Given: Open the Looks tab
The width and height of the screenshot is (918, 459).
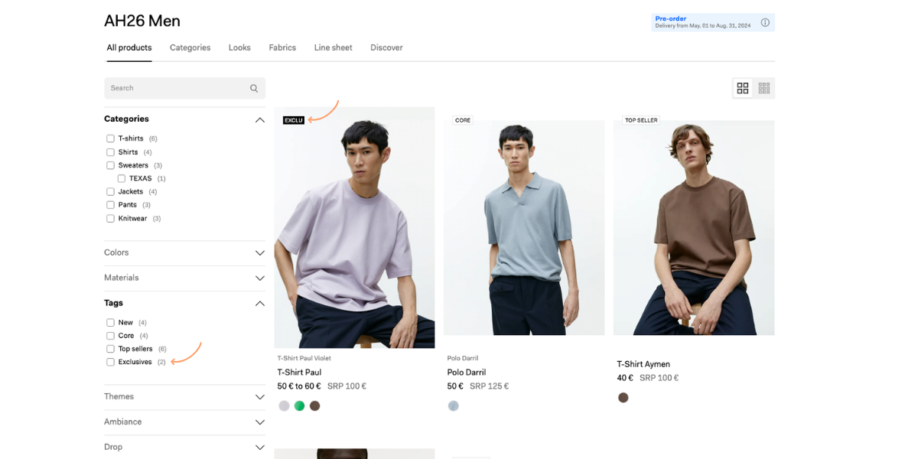Looking at the screenshot, I should [239, 47].
